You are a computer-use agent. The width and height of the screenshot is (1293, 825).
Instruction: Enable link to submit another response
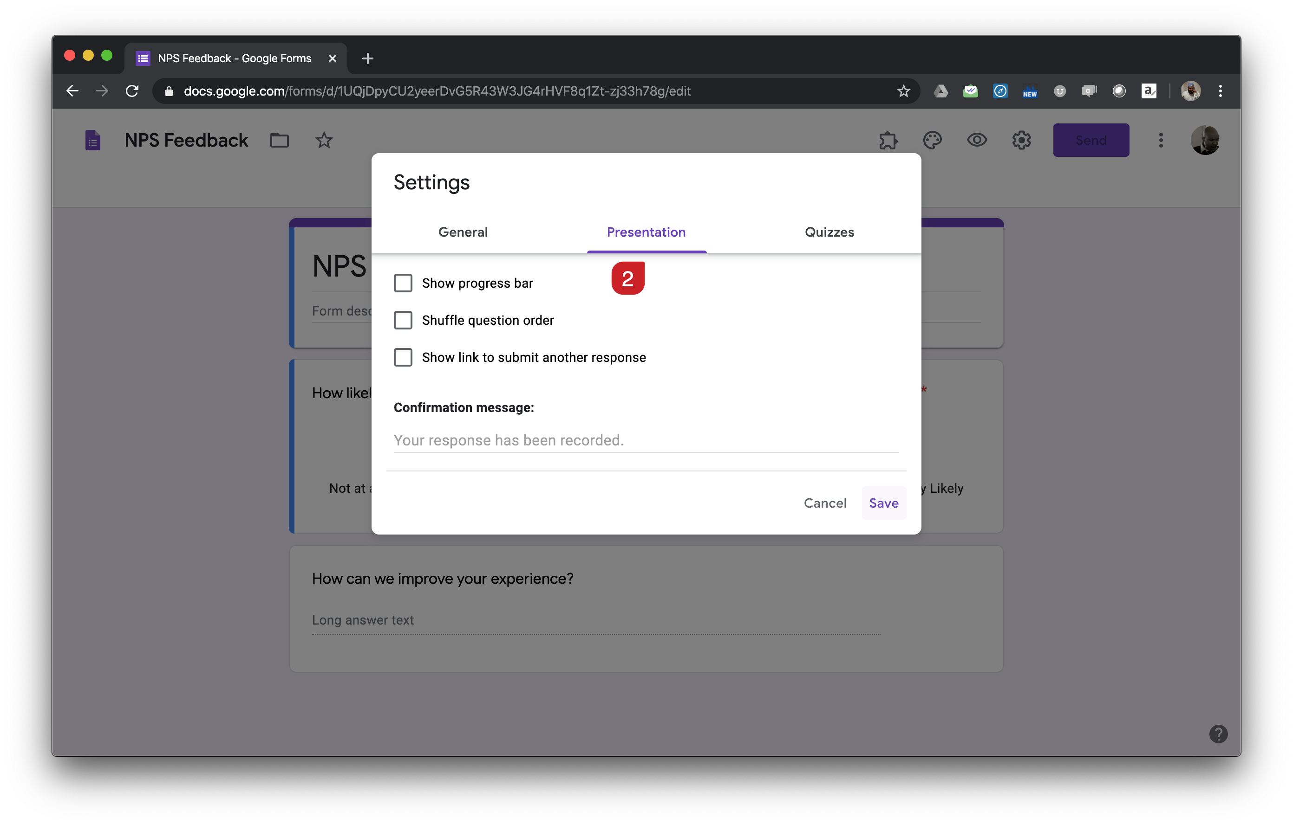click(x=403, y=357)
